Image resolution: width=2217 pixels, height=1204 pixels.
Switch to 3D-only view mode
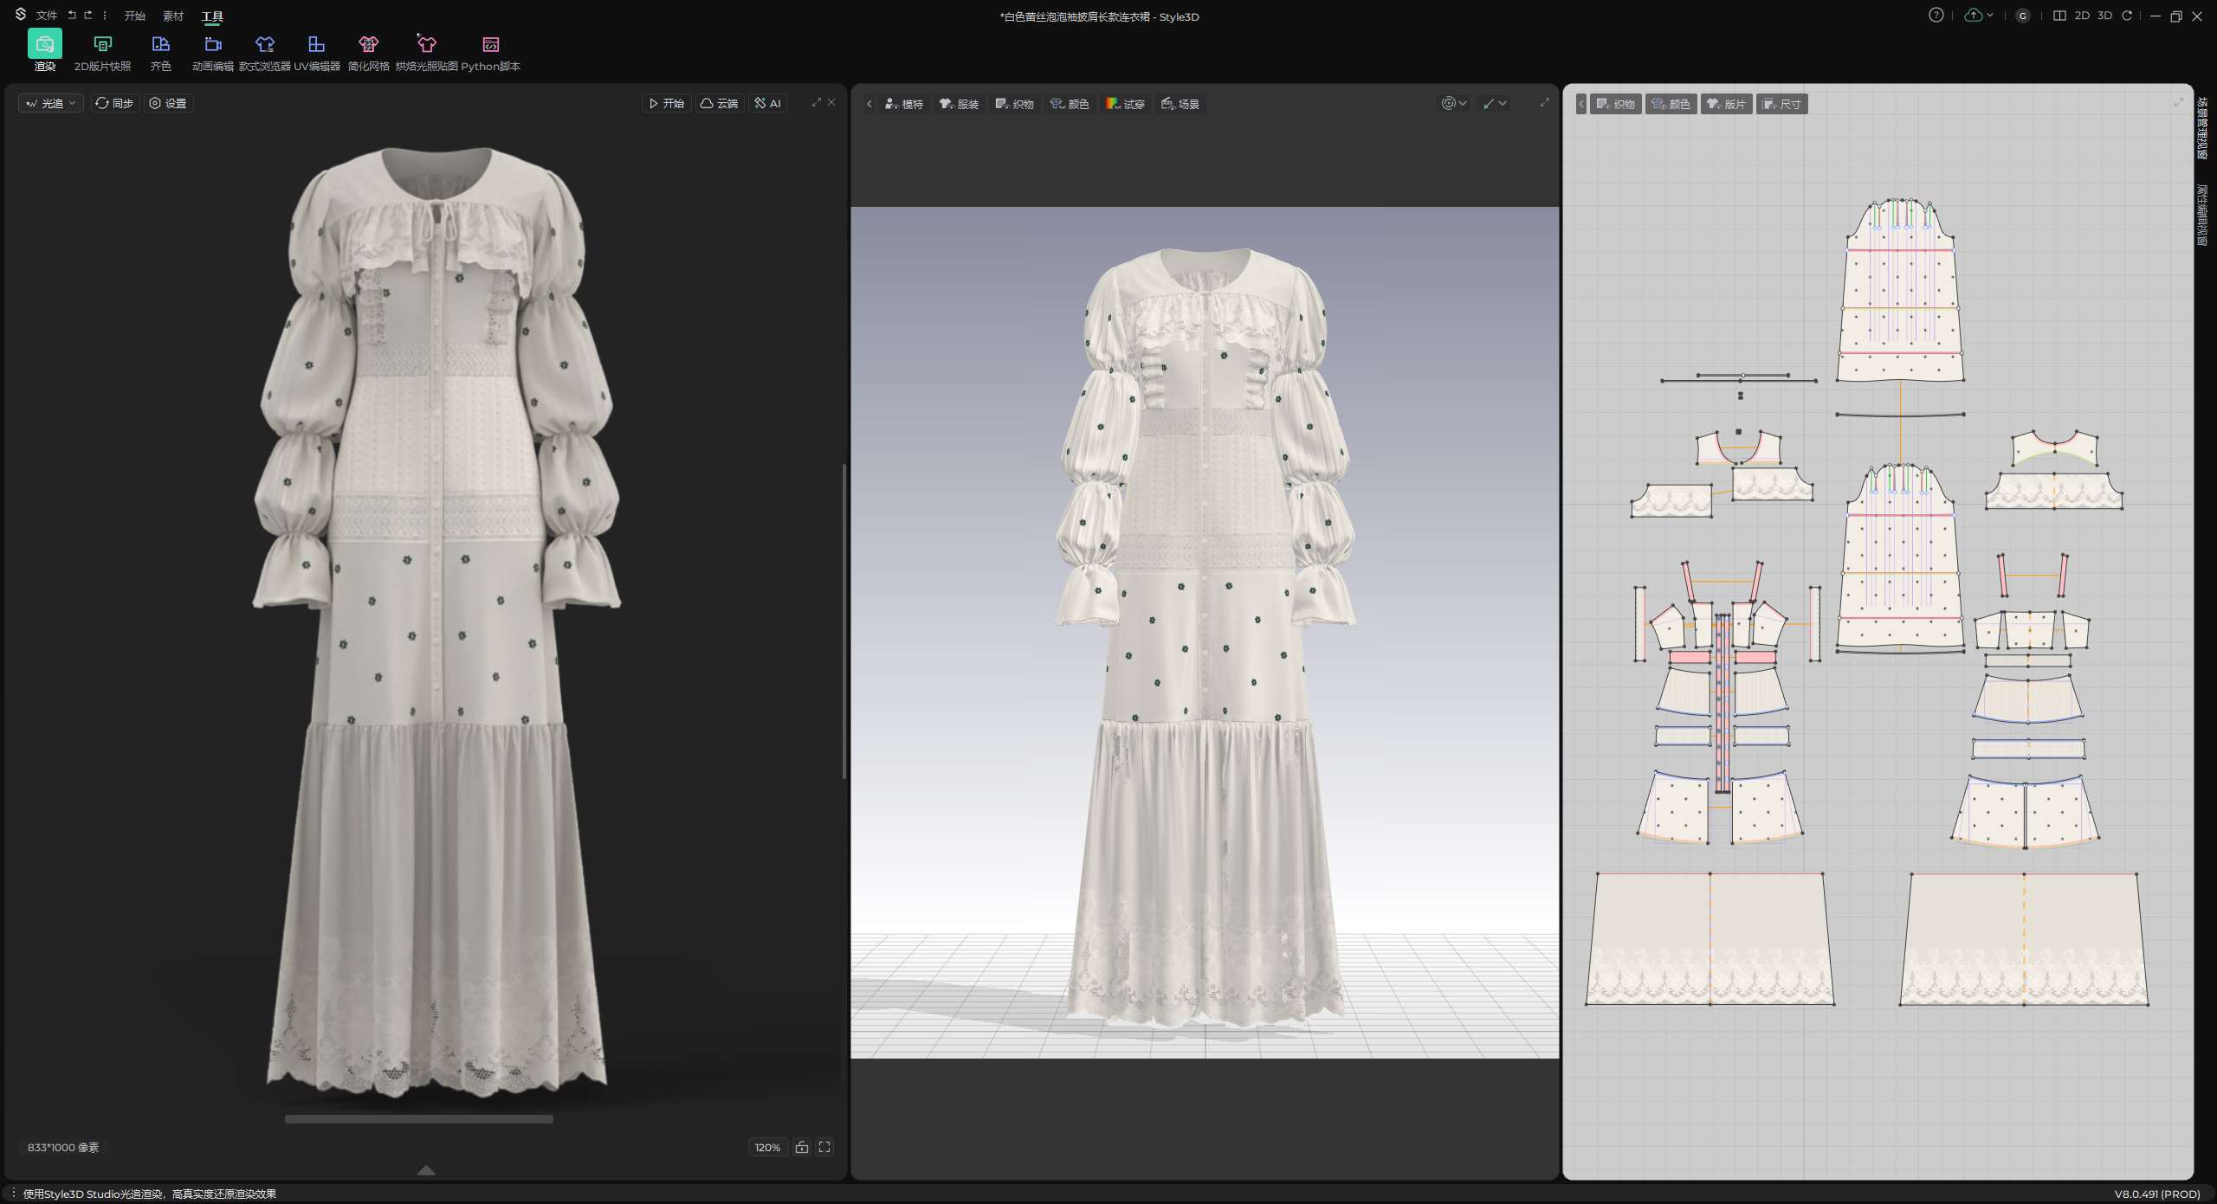2104,16
